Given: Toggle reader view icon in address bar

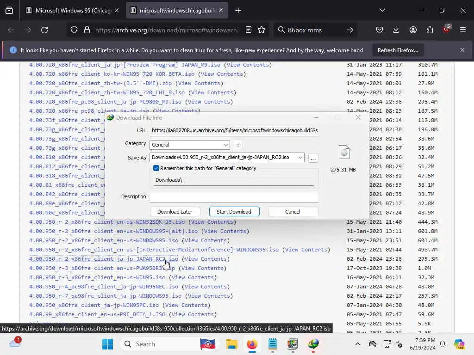Looking at the screenshot, I should [x=249, y=30].
